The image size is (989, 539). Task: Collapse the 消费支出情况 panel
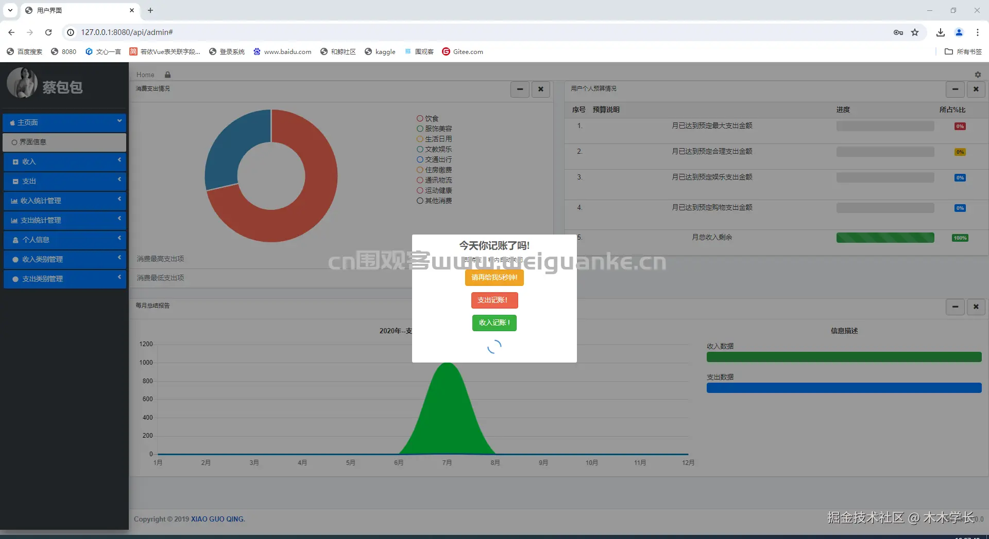520,89
